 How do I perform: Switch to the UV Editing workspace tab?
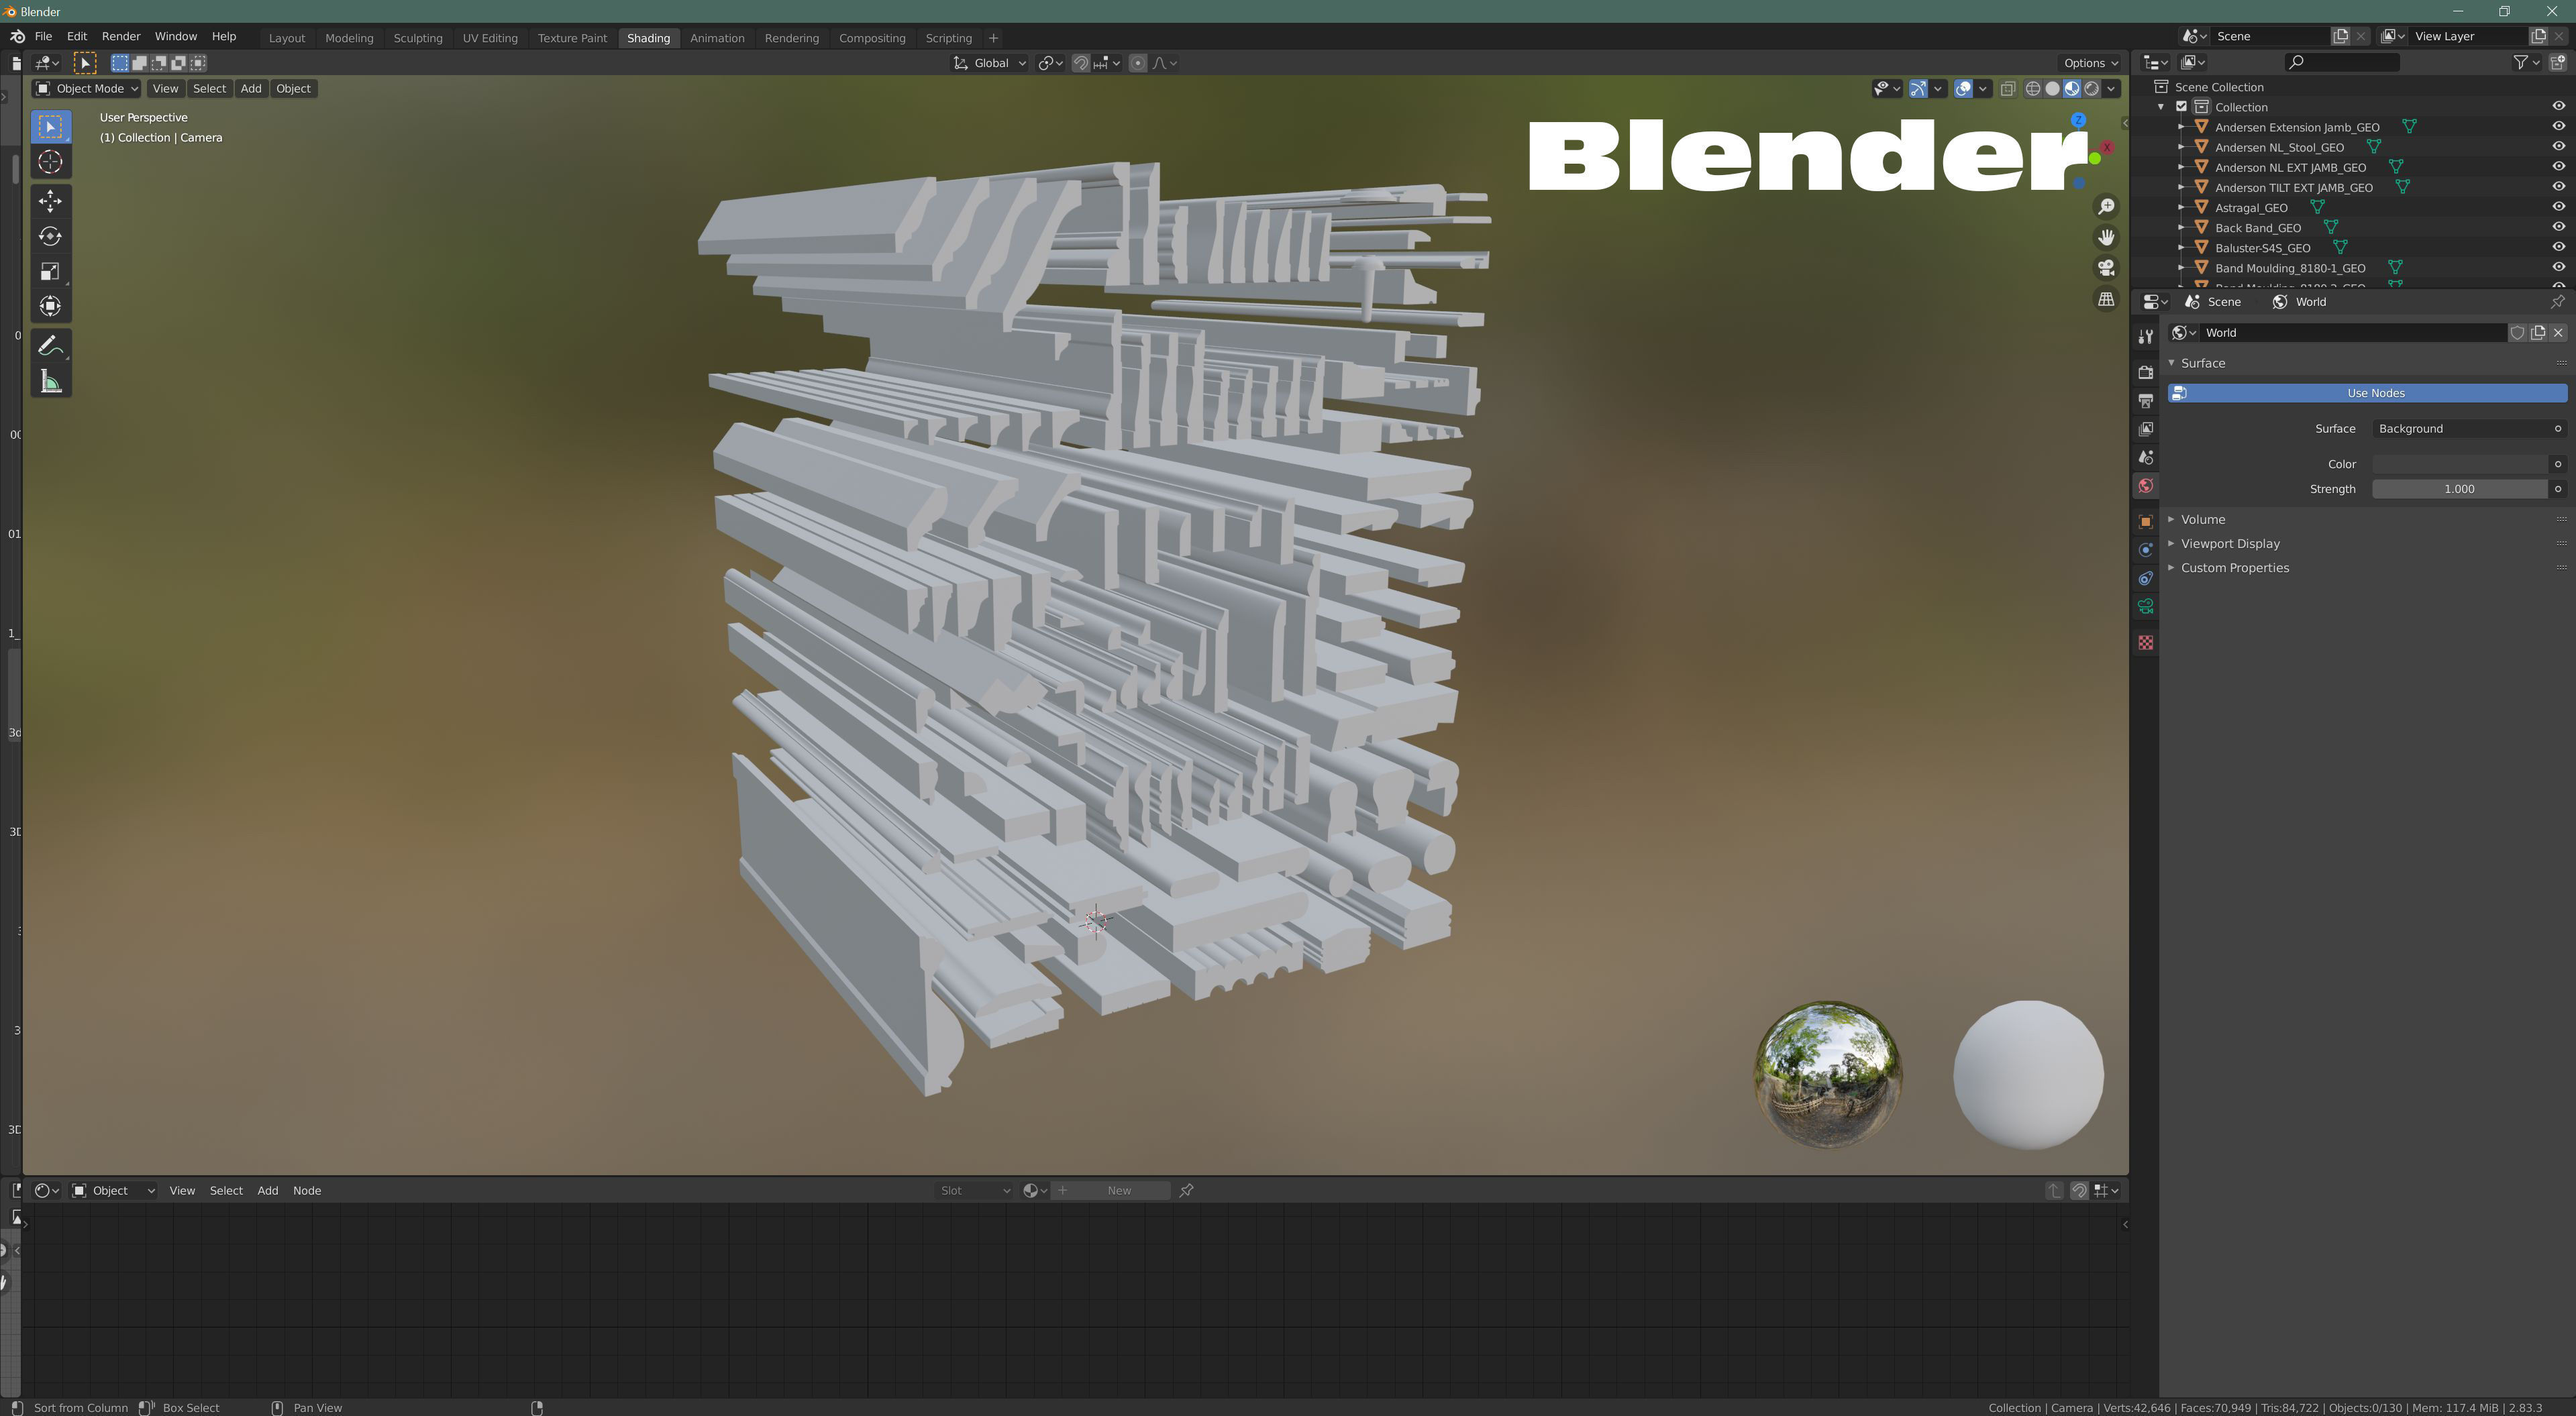pyautogui.click(x=490, y=38)
